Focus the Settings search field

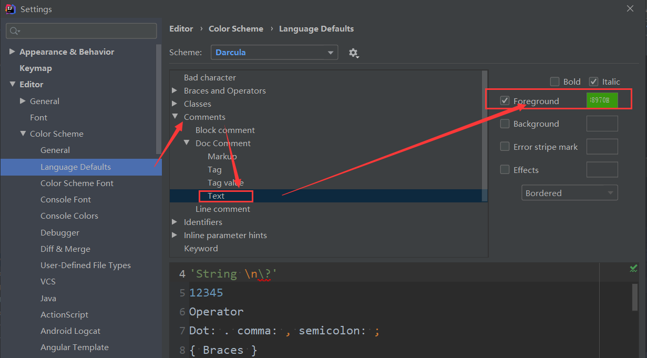click(x=81, y=31)
